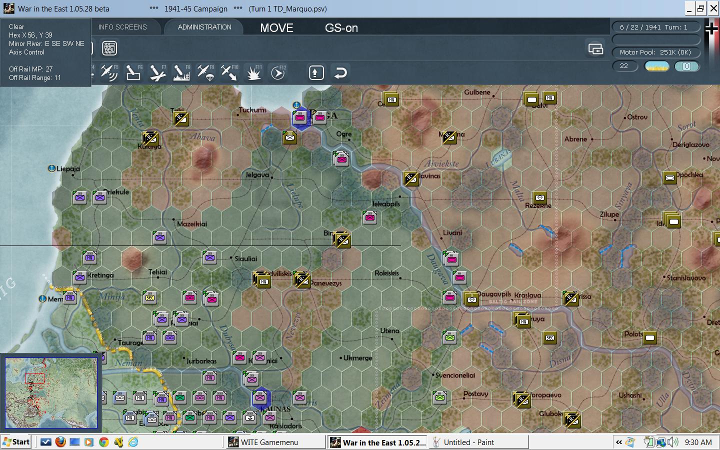Open the INFO SCREENS tab
The width and height of the screenshot is (720, 450).
pyautogui.click(x=122, y=27)
